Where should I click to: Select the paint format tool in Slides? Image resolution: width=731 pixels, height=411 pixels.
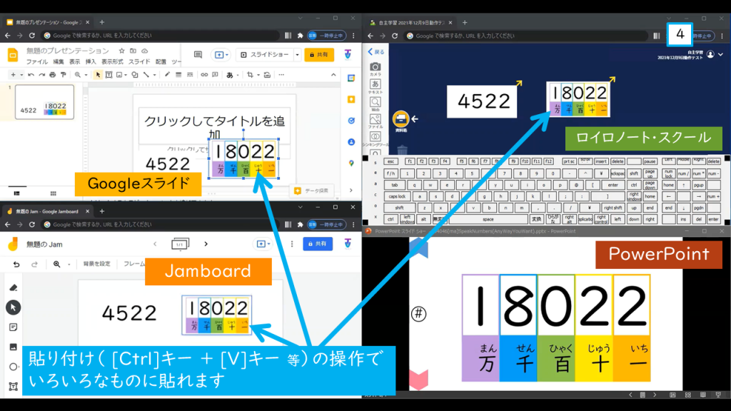coord(64,74)
